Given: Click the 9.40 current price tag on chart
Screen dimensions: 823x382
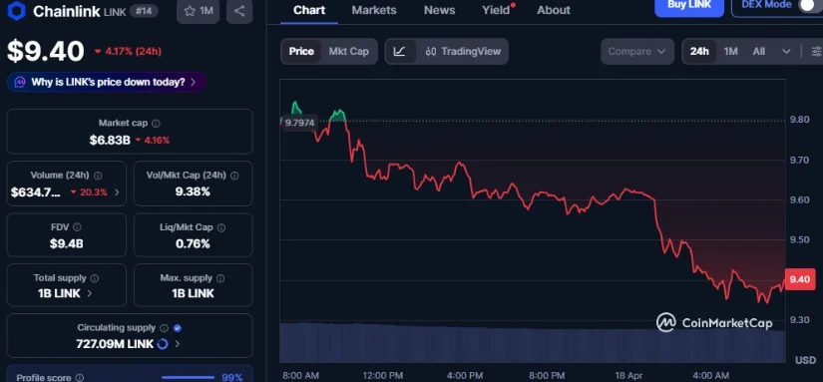Looking at the screenshot, I should click(799, 279).
